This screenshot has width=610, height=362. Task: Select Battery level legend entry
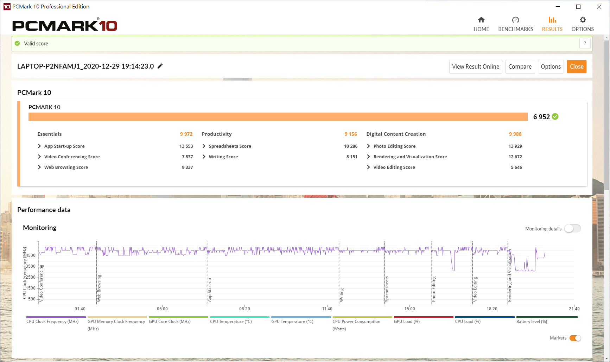coord(547,320)
